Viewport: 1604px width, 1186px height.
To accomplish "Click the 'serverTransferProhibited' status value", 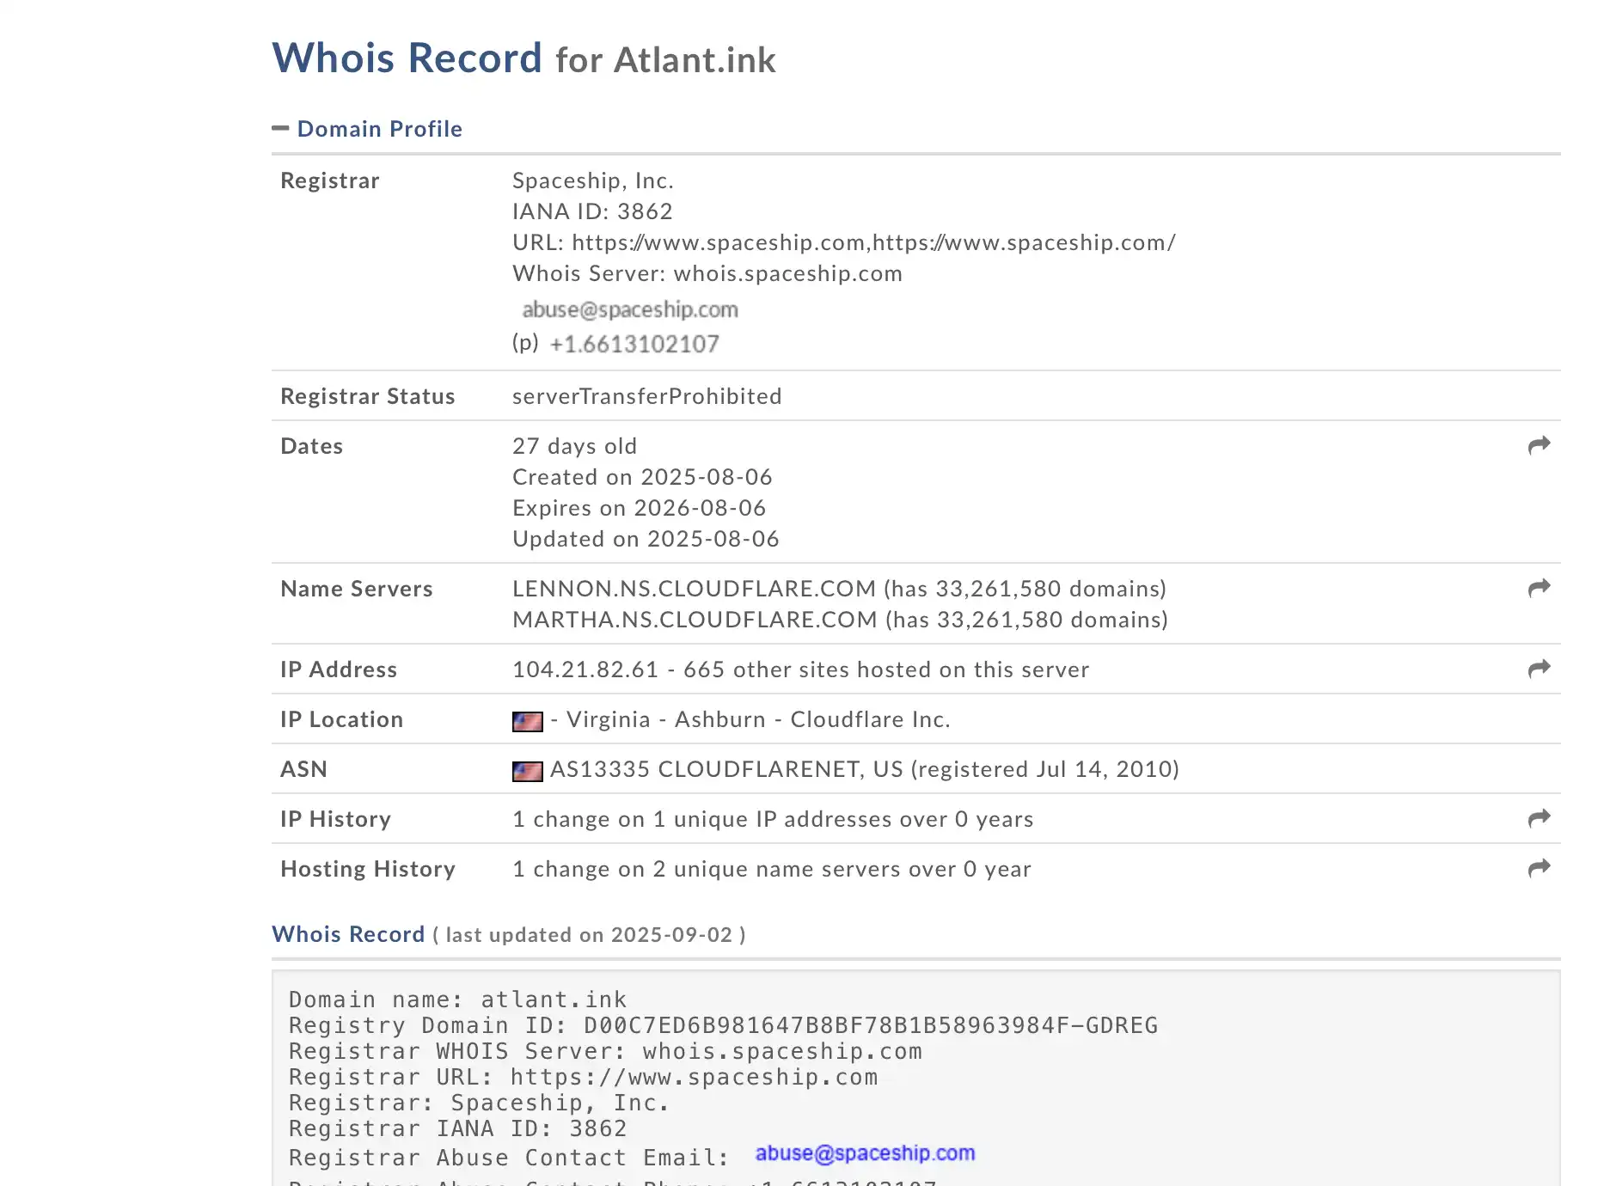I will coord(647,396).
